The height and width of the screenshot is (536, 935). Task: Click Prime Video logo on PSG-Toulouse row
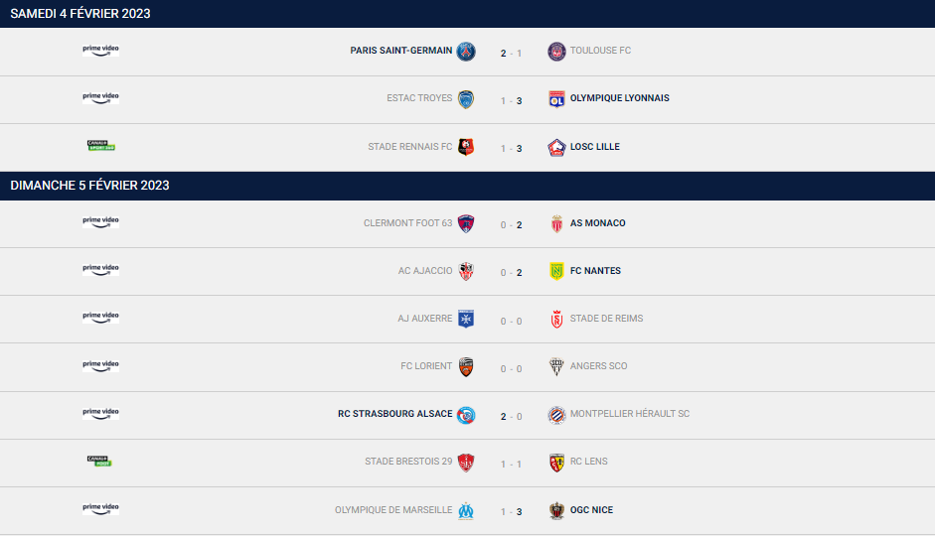pos(100,50)
